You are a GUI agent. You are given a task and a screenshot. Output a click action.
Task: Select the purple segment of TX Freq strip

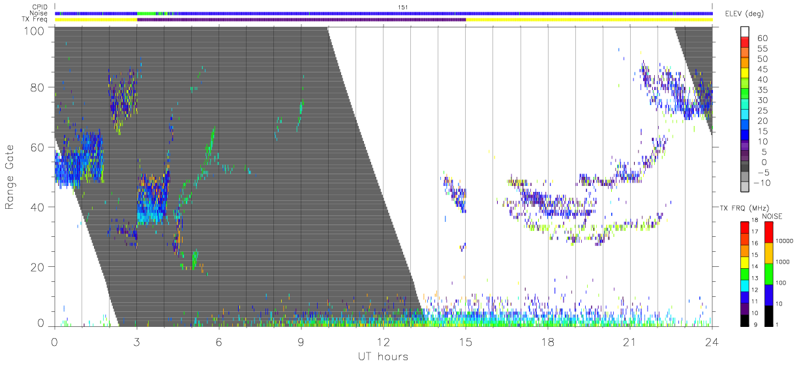pyautogui.click(x=301, y=20)
